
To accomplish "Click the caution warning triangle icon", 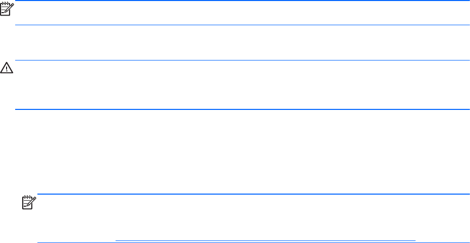I will click(x=7, y=68).
